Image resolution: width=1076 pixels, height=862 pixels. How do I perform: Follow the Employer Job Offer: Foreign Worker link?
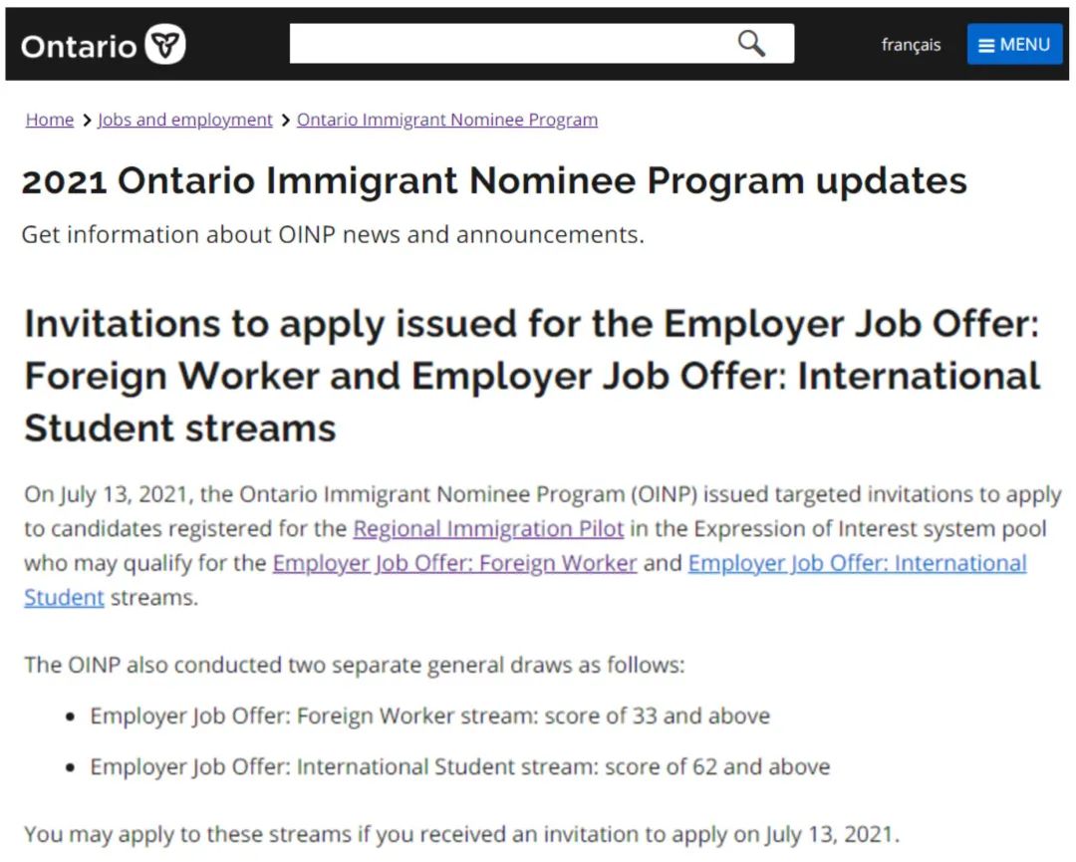(454, 563)
